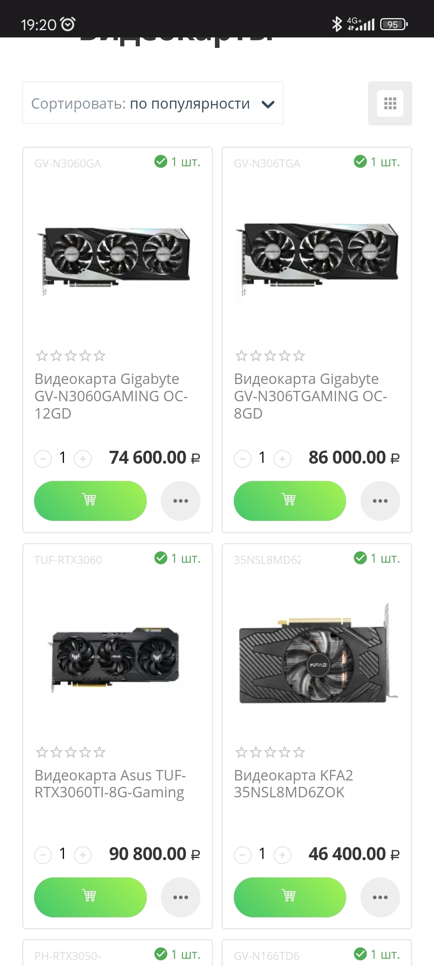The image size is (434, 966).
Task: Open Видеокарта Asus TUF-RTX3060TI-8G-Gaming product link
Action: pos(110,784)
